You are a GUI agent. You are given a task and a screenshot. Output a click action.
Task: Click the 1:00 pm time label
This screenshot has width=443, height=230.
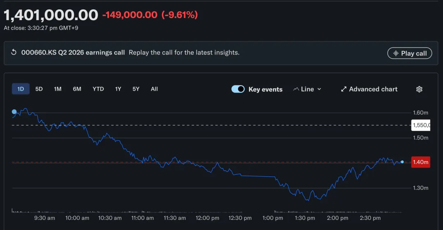coord(273,218)
